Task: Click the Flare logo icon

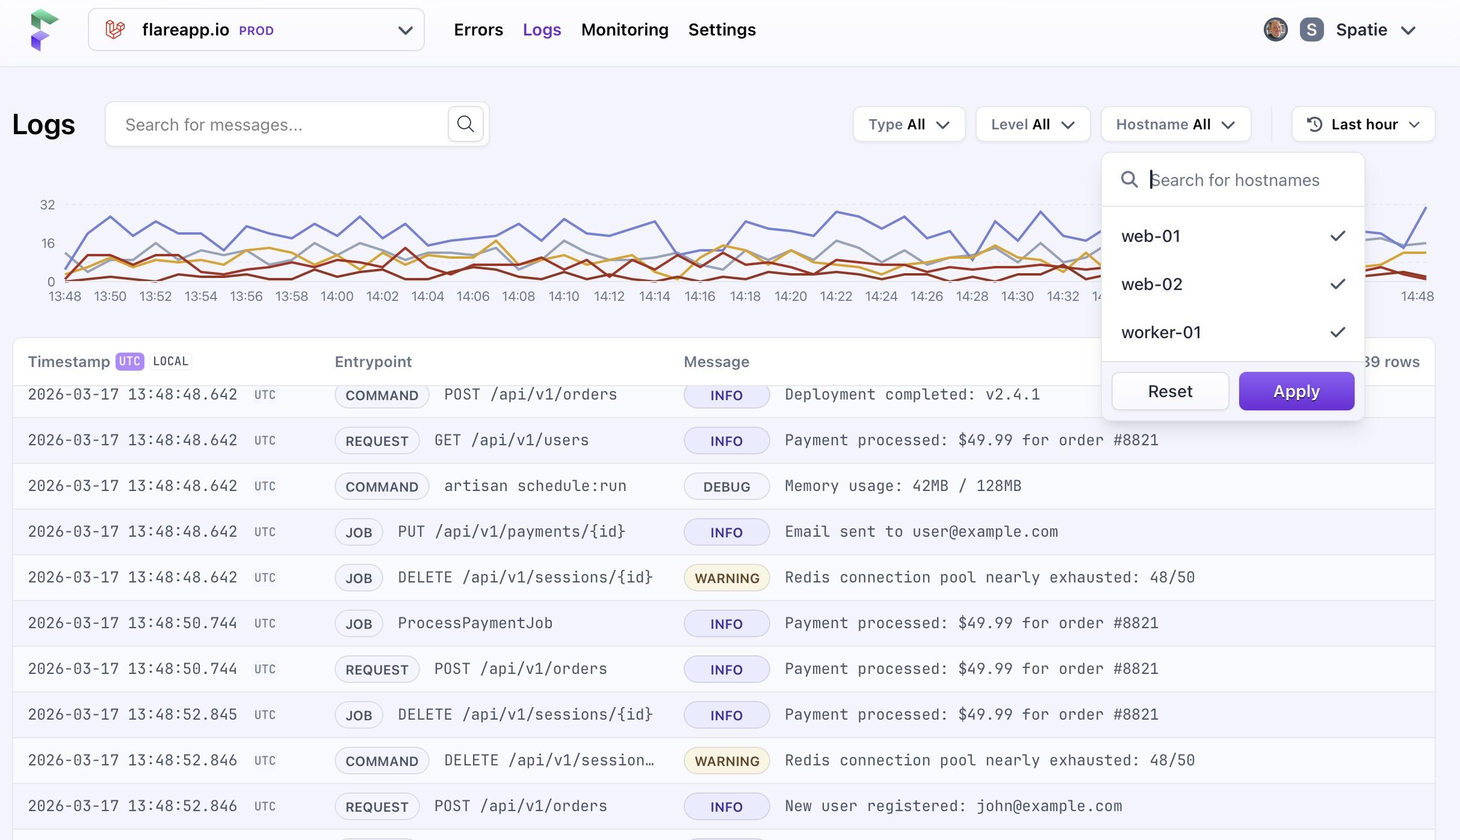Action: pyautogui.click(x=44, y=29)
